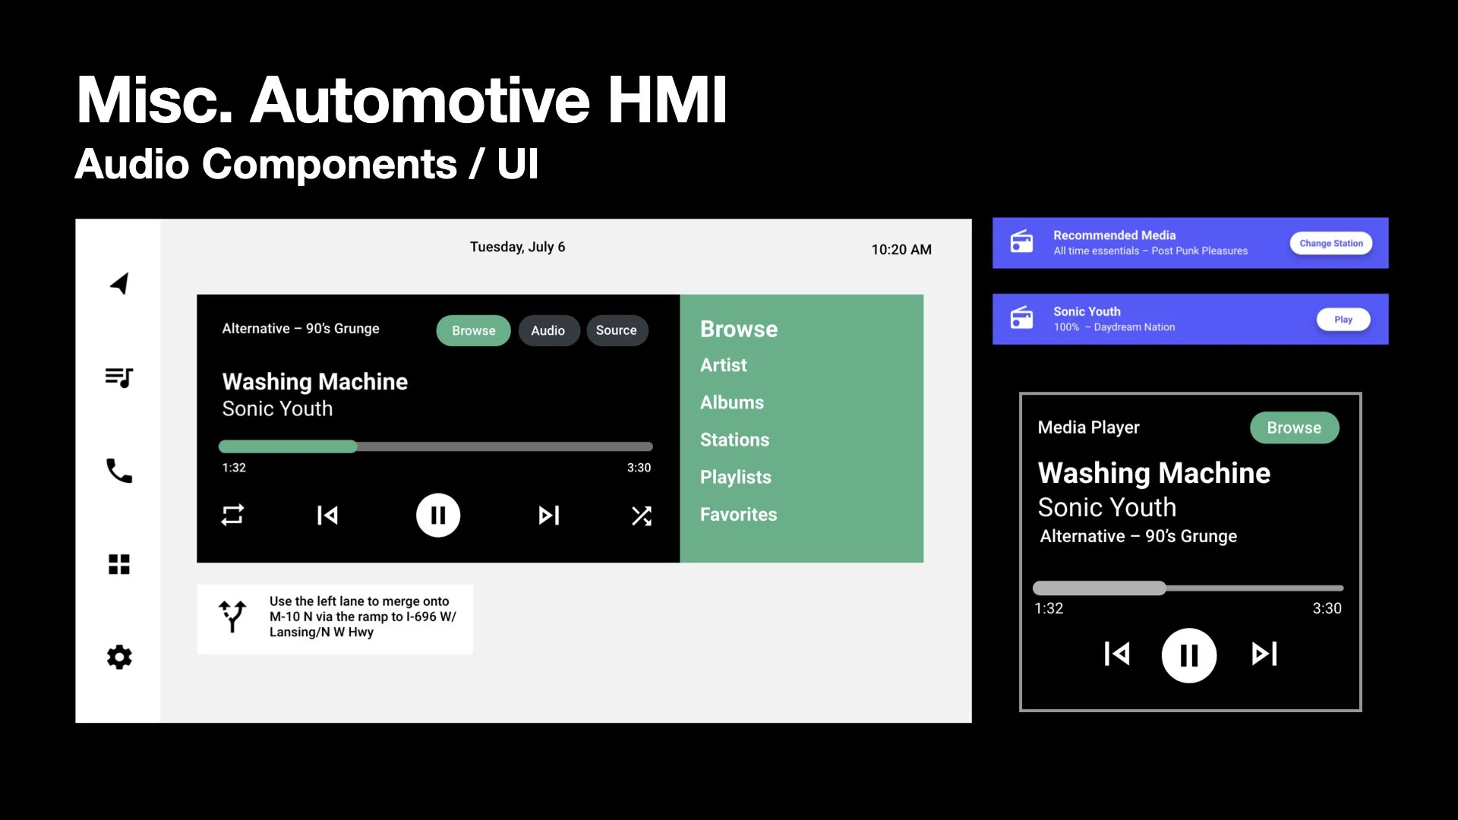The height and width of the screenshot is (820, 1458).
Task: Open the music queue sidebar icon
Action: point(119,377)
